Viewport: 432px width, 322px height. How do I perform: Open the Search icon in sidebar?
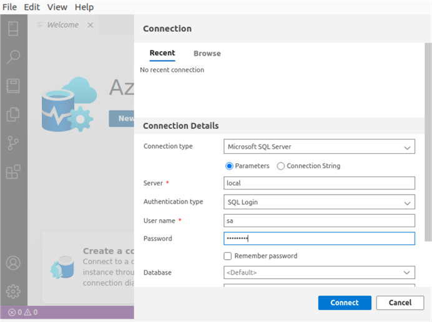13,57
